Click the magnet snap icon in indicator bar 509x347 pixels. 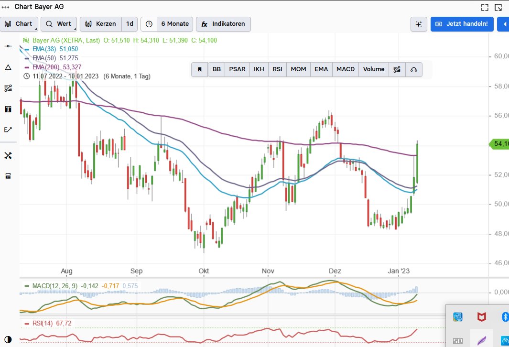[414, 69]
